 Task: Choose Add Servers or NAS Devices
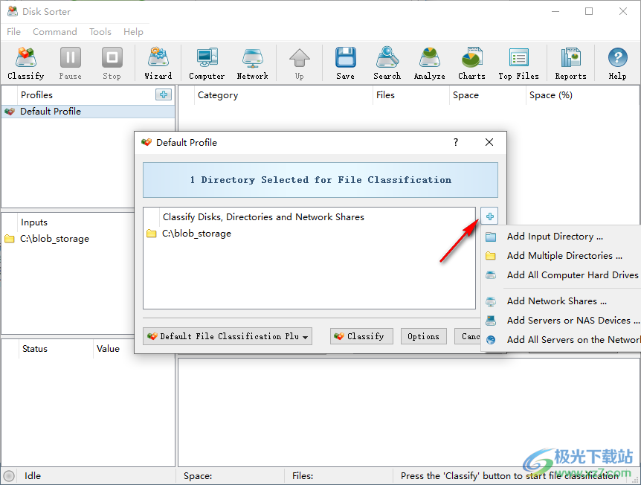(561, 320)
